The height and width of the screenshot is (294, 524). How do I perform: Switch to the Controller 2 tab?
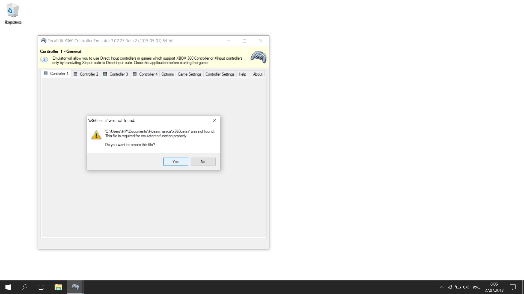[86, 74]
